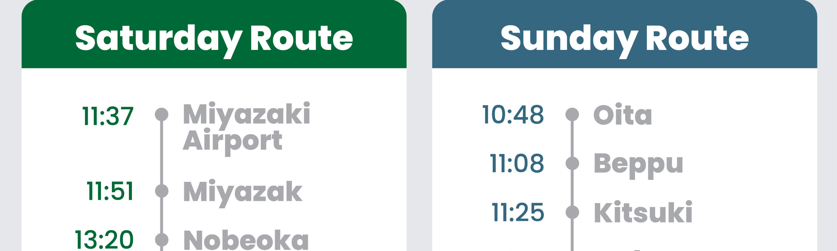Select the 10:48 Oita time
Viewport: 837px width, 251px height.
[513, 115]
